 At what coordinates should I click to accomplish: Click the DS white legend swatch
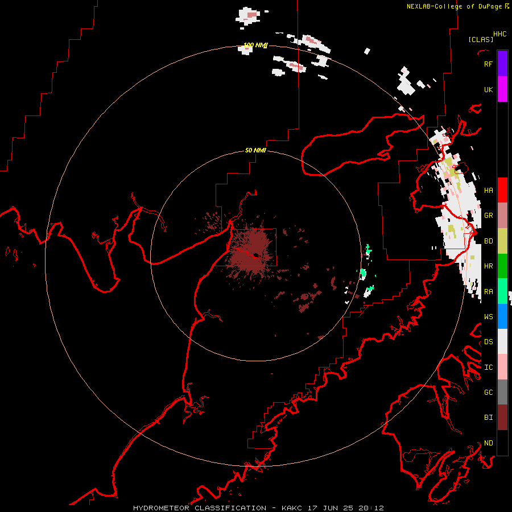click(502, 341)
